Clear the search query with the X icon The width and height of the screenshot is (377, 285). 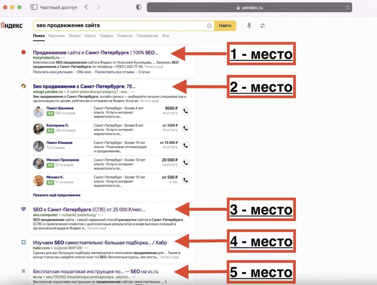(209, 26)
